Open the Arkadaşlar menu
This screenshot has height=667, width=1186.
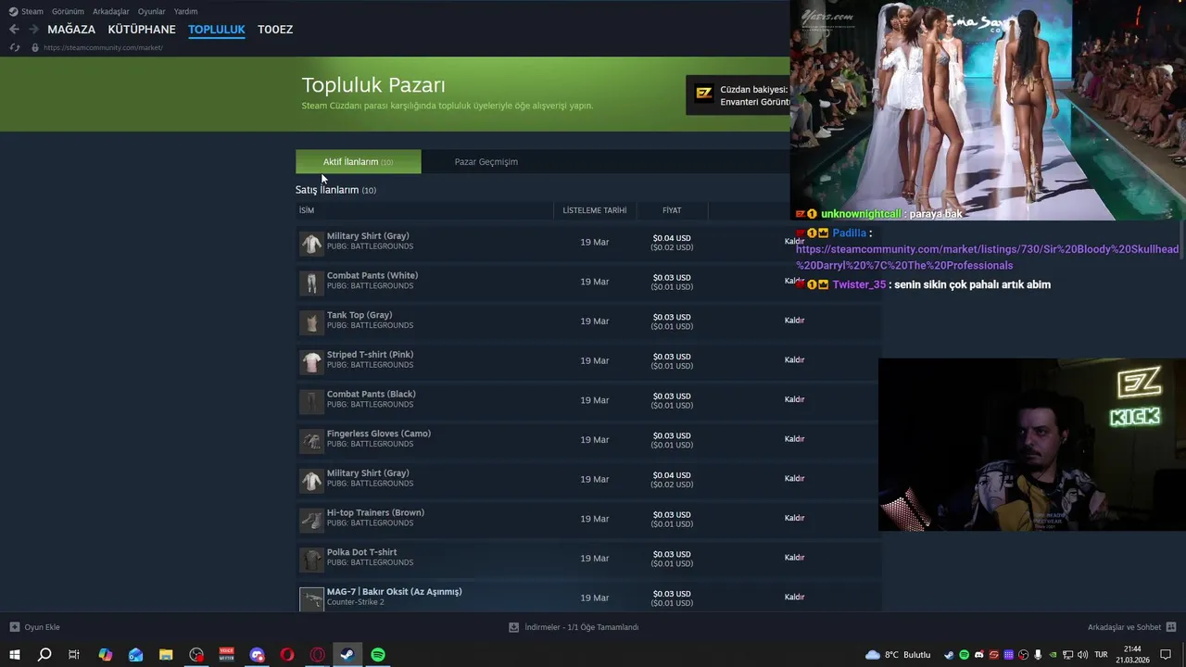(x=110, y=11)
